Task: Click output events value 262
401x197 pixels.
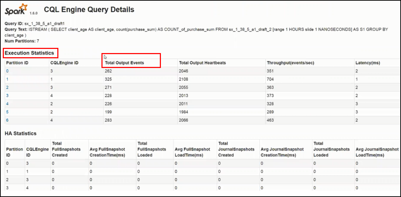Action: coord(108,71)
